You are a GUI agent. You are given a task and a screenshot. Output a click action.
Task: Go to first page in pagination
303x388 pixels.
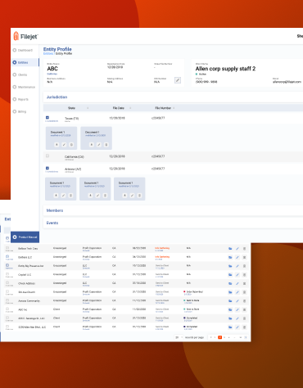pos(210,337)
